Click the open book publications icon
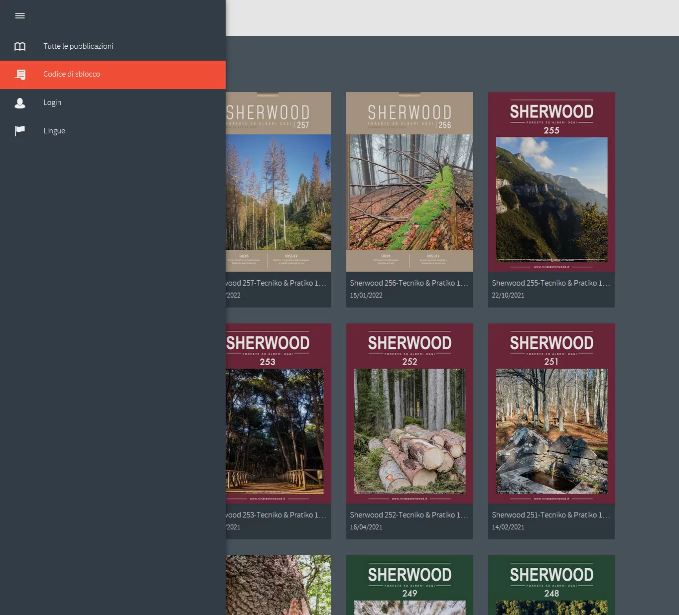 20,46
